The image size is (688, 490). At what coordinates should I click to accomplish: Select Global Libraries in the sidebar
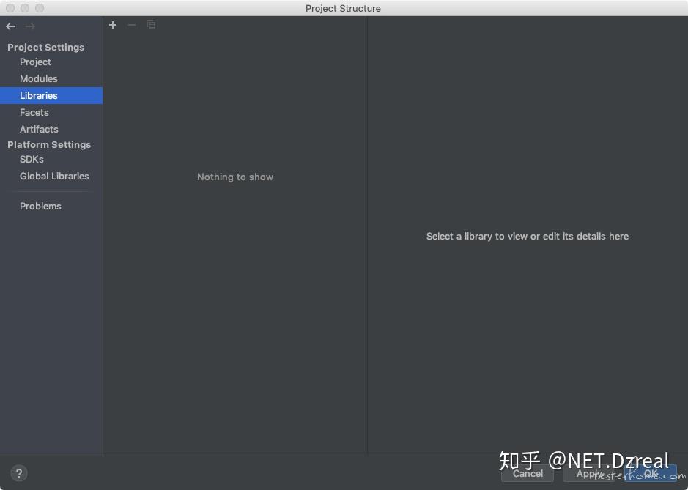click(54, 176)
